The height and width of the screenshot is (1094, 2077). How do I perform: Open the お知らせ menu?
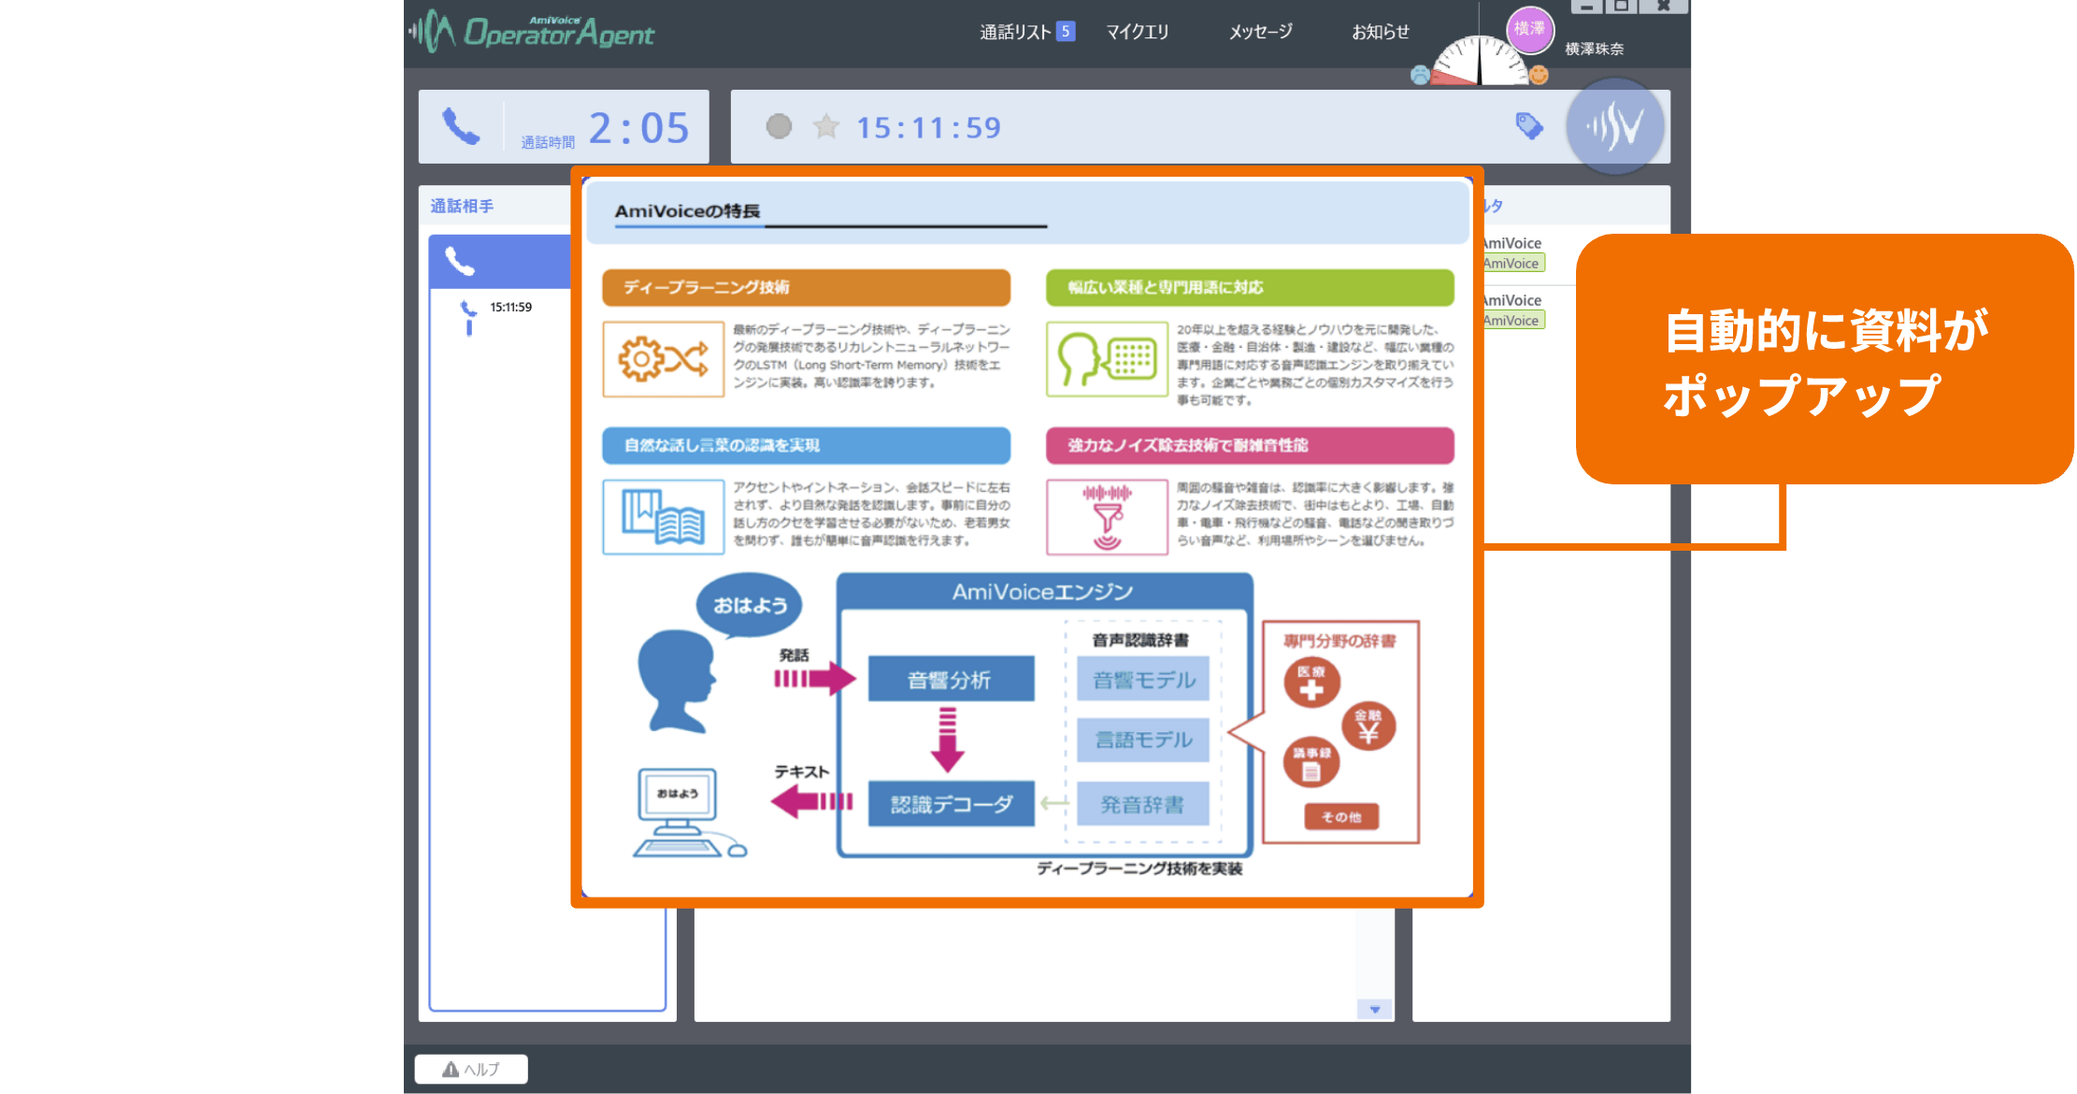[1381, 32]
